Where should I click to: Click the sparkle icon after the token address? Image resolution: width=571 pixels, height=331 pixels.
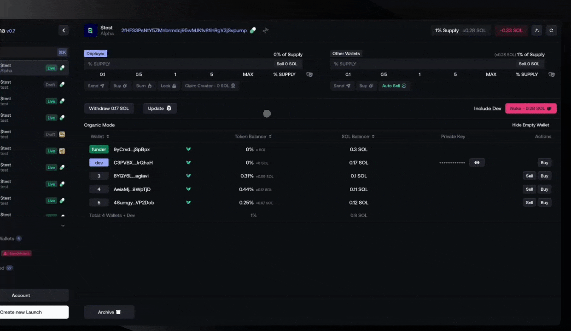266,30
